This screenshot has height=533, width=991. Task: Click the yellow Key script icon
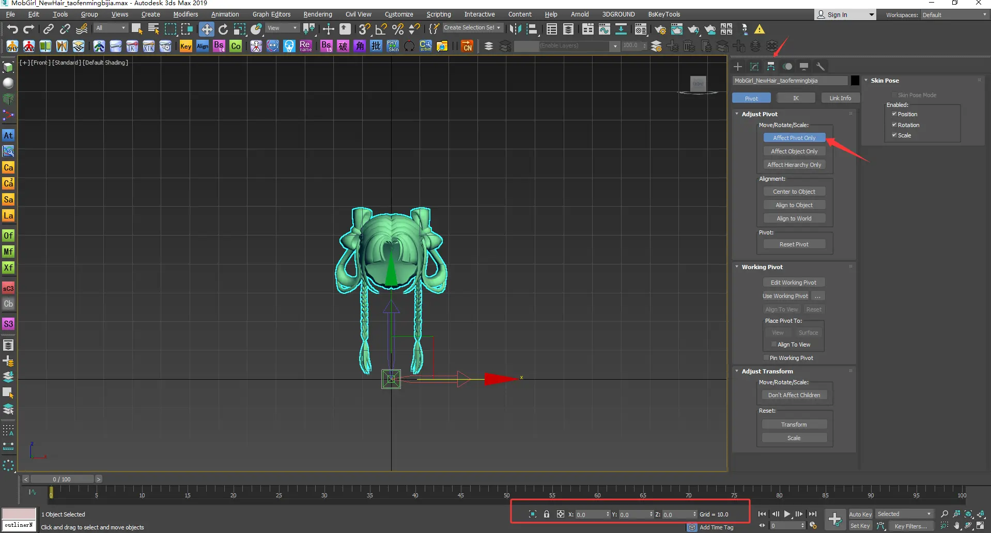coord(186,46)
